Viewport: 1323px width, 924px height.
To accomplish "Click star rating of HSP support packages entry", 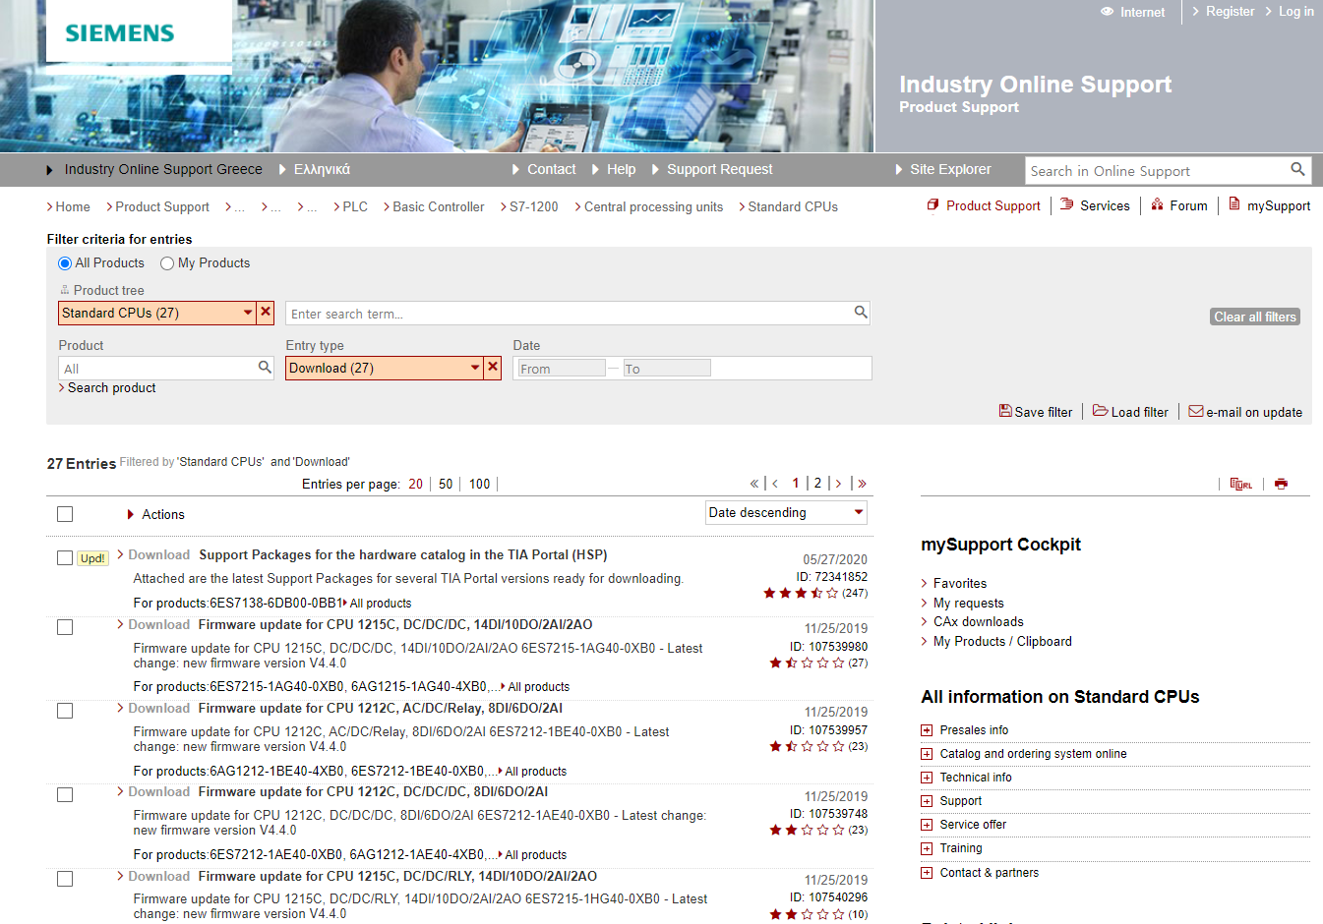I will [801, 593].
